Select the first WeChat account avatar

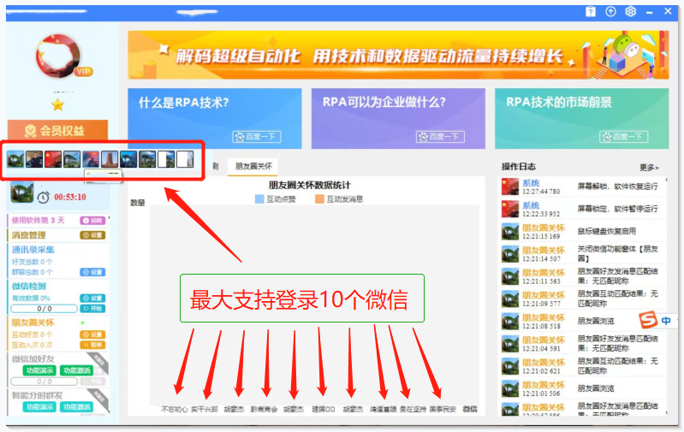[x=15, y=158]
